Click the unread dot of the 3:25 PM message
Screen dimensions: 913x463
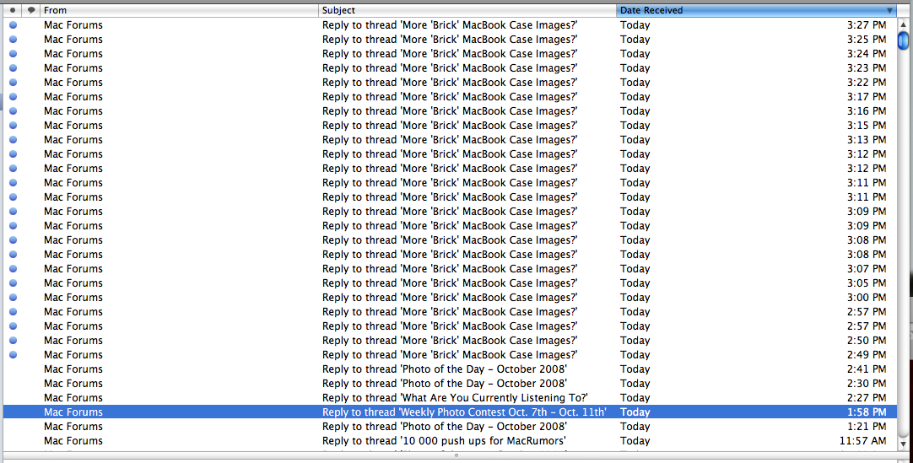[13, 40]
